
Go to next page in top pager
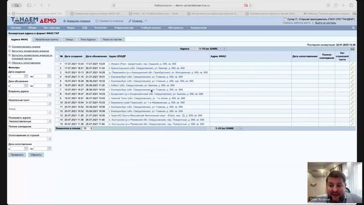click(220, 49)
